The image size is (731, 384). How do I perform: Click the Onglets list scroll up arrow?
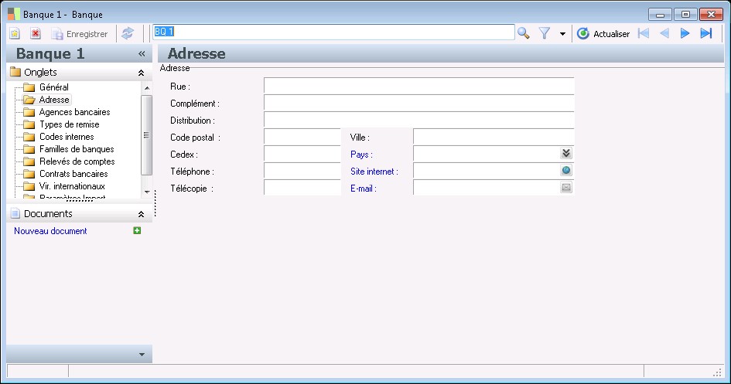[x=147, y=87]
